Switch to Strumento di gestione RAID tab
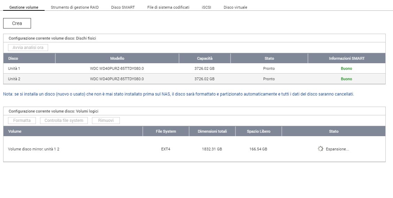Screen dimensions: 393x198 [x=75, y=7]
